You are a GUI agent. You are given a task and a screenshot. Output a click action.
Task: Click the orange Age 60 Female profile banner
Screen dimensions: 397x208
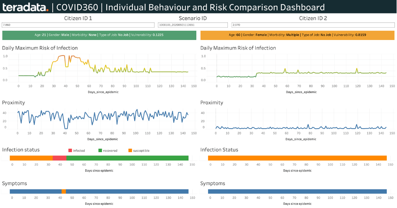297,35
